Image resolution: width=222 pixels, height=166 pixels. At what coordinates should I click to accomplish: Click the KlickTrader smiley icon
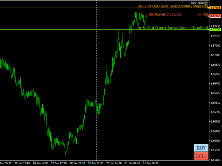pyautogui.click(x=206, y=3)
